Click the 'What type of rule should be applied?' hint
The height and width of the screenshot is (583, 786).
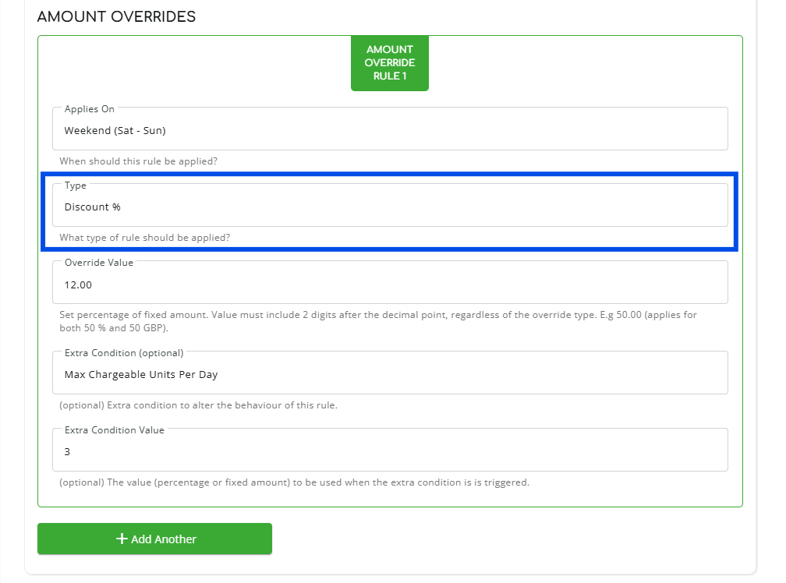click(x=145, y=238)
